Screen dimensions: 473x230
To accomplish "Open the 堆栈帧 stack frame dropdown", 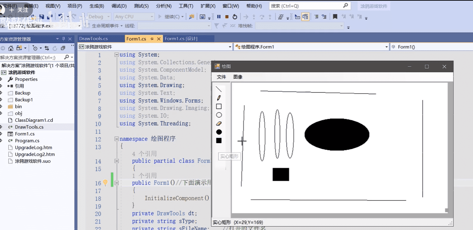I will (x=300, y=26).
